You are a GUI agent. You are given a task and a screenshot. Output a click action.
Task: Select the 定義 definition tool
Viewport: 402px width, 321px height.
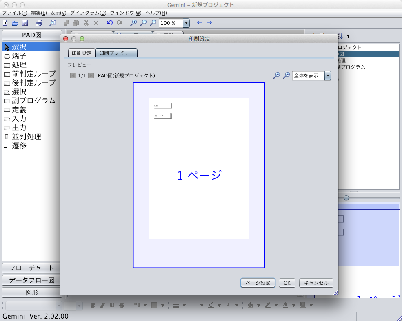coord(31,110)
